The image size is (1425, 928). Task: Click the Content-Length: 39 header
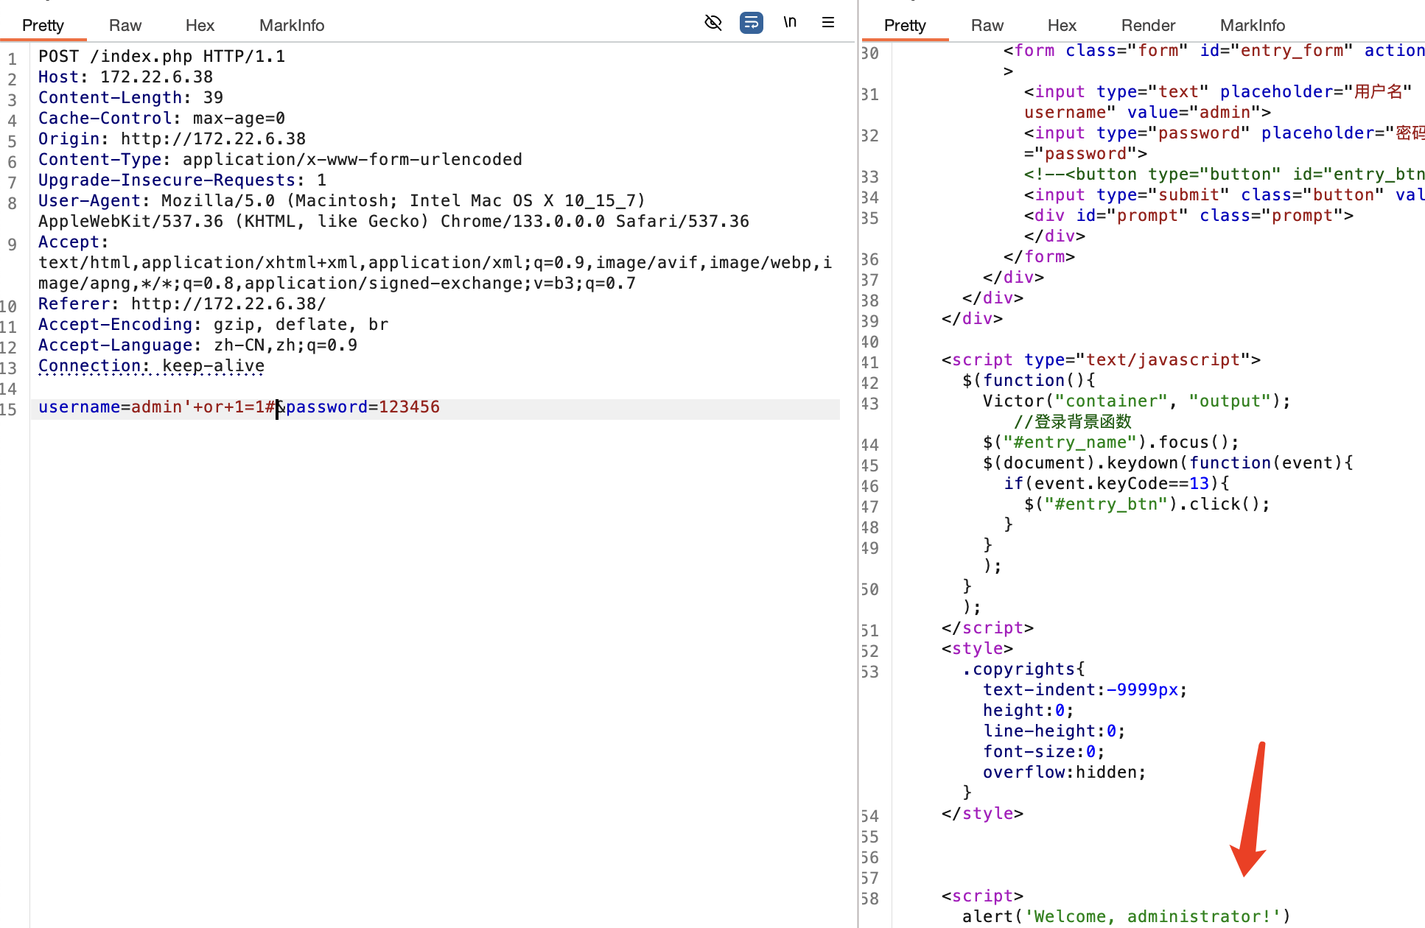pyautogui.click(x=130, y=97)
